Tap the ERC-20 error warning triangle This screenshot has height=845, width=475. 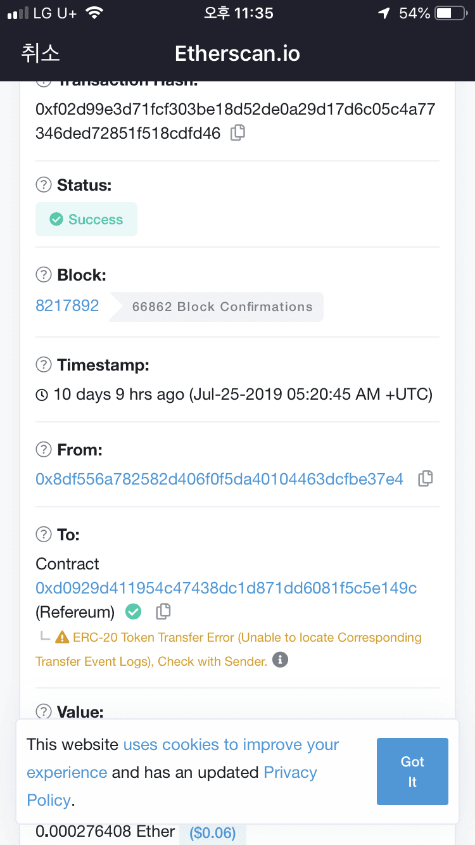[x=62, y=637]
